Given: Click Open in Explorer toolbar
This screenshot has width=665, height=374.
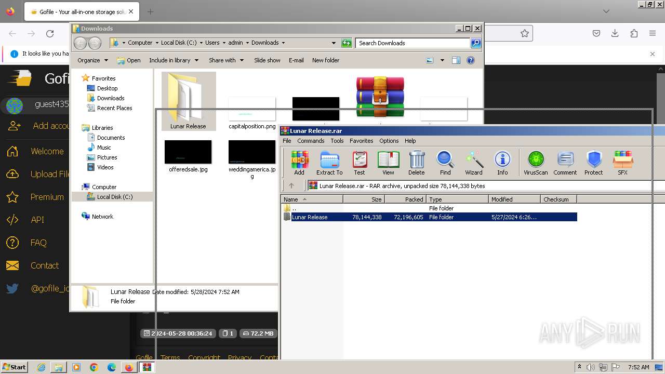Looking at the screenshot, I should 129,60.
